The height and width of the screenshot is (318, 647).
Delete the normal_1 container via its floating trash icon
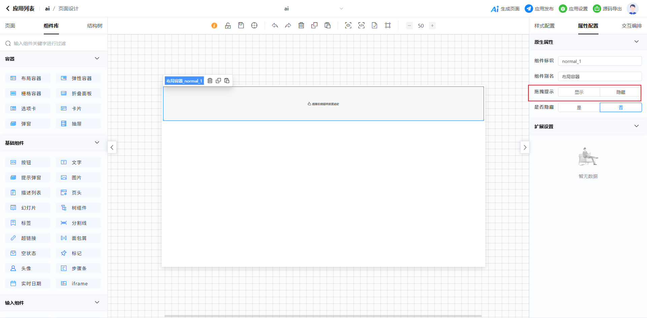pyautogui.click(x=210, y=81)
